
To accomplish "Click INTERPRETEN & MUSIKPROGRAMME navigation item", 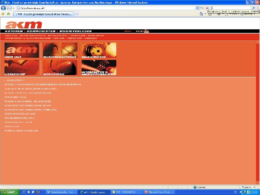I will (x=27, y=38).
